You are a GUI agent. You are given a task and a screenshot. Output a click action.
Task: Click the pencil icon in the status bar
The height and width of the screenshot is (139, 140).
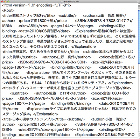tap(10, 138)
